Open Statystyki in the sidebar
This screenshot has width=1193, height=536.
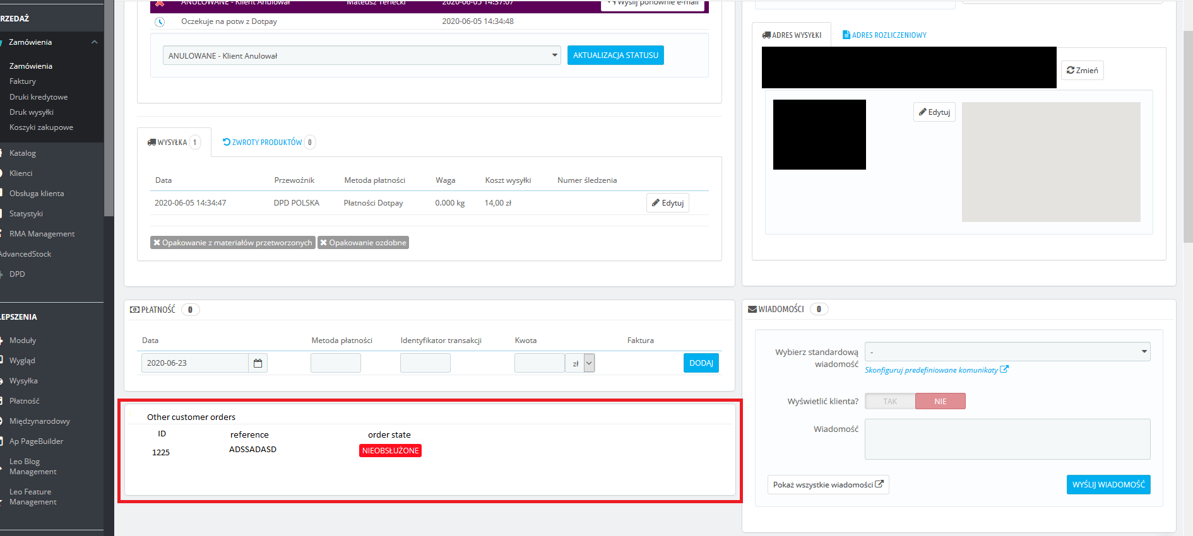point(26,214)
